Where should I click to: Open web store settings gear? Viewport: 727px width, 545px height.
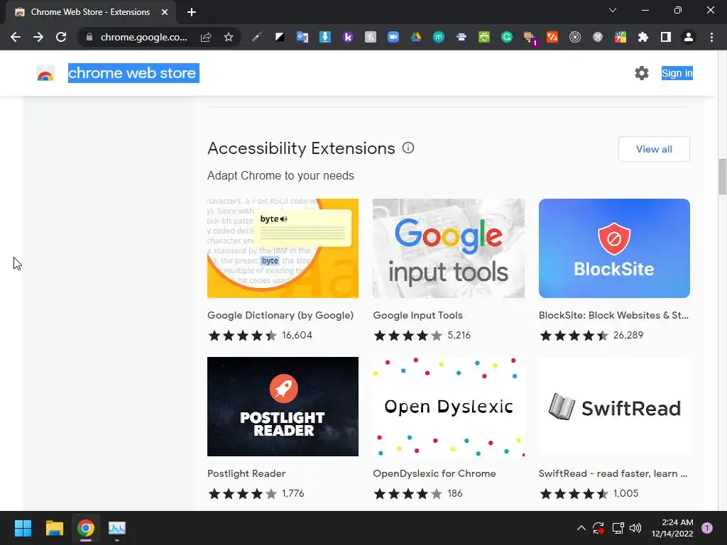pos(642,73)
